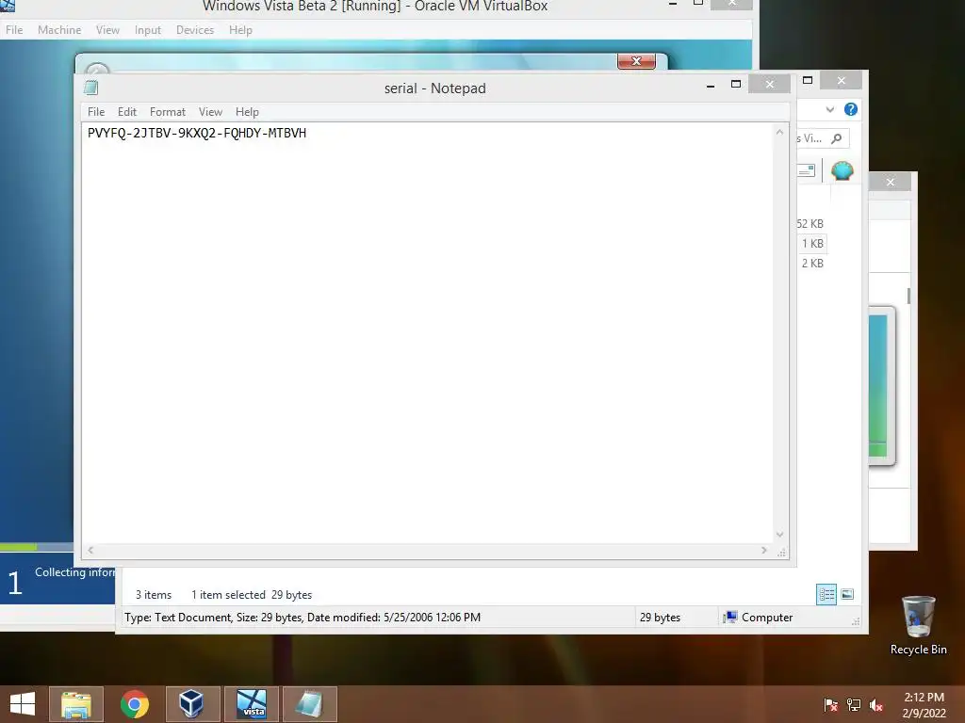Click '1 item selected 29 bytes' text
Viewport: 965px width, 723px height.
[252, 595]
